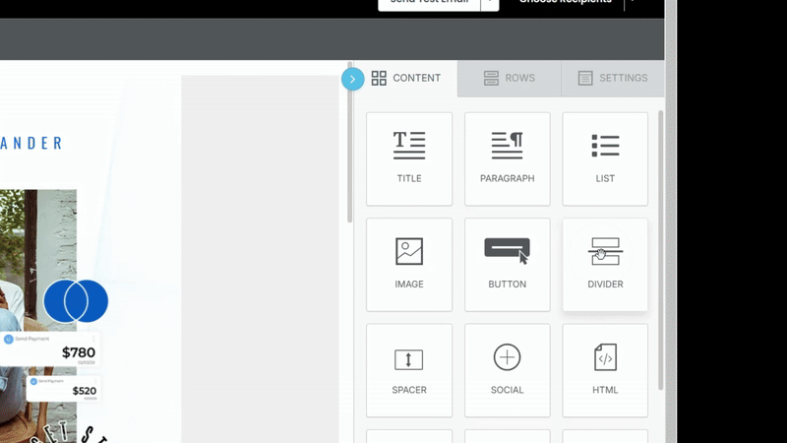Select the Title content block
Screen dimensions: 787x443
pos(408,158)
